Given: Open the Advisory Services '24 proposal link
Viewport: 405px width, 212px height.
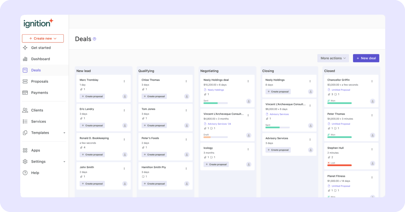Looking at the screenshot, I should click(x=219, y=124).
